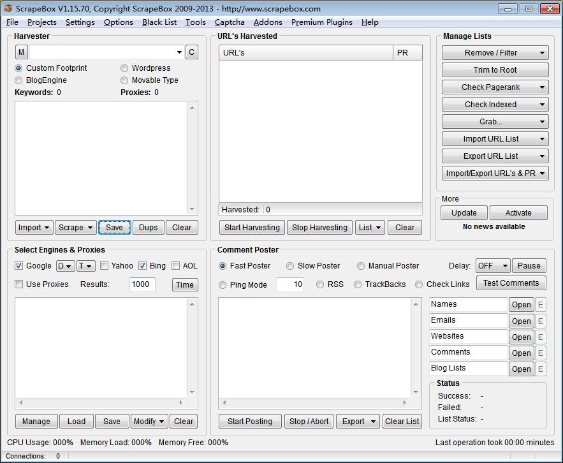Screen dimensions: 563x463
Task: Open the poster Export dropdown
Action: [x=358, y=422]
